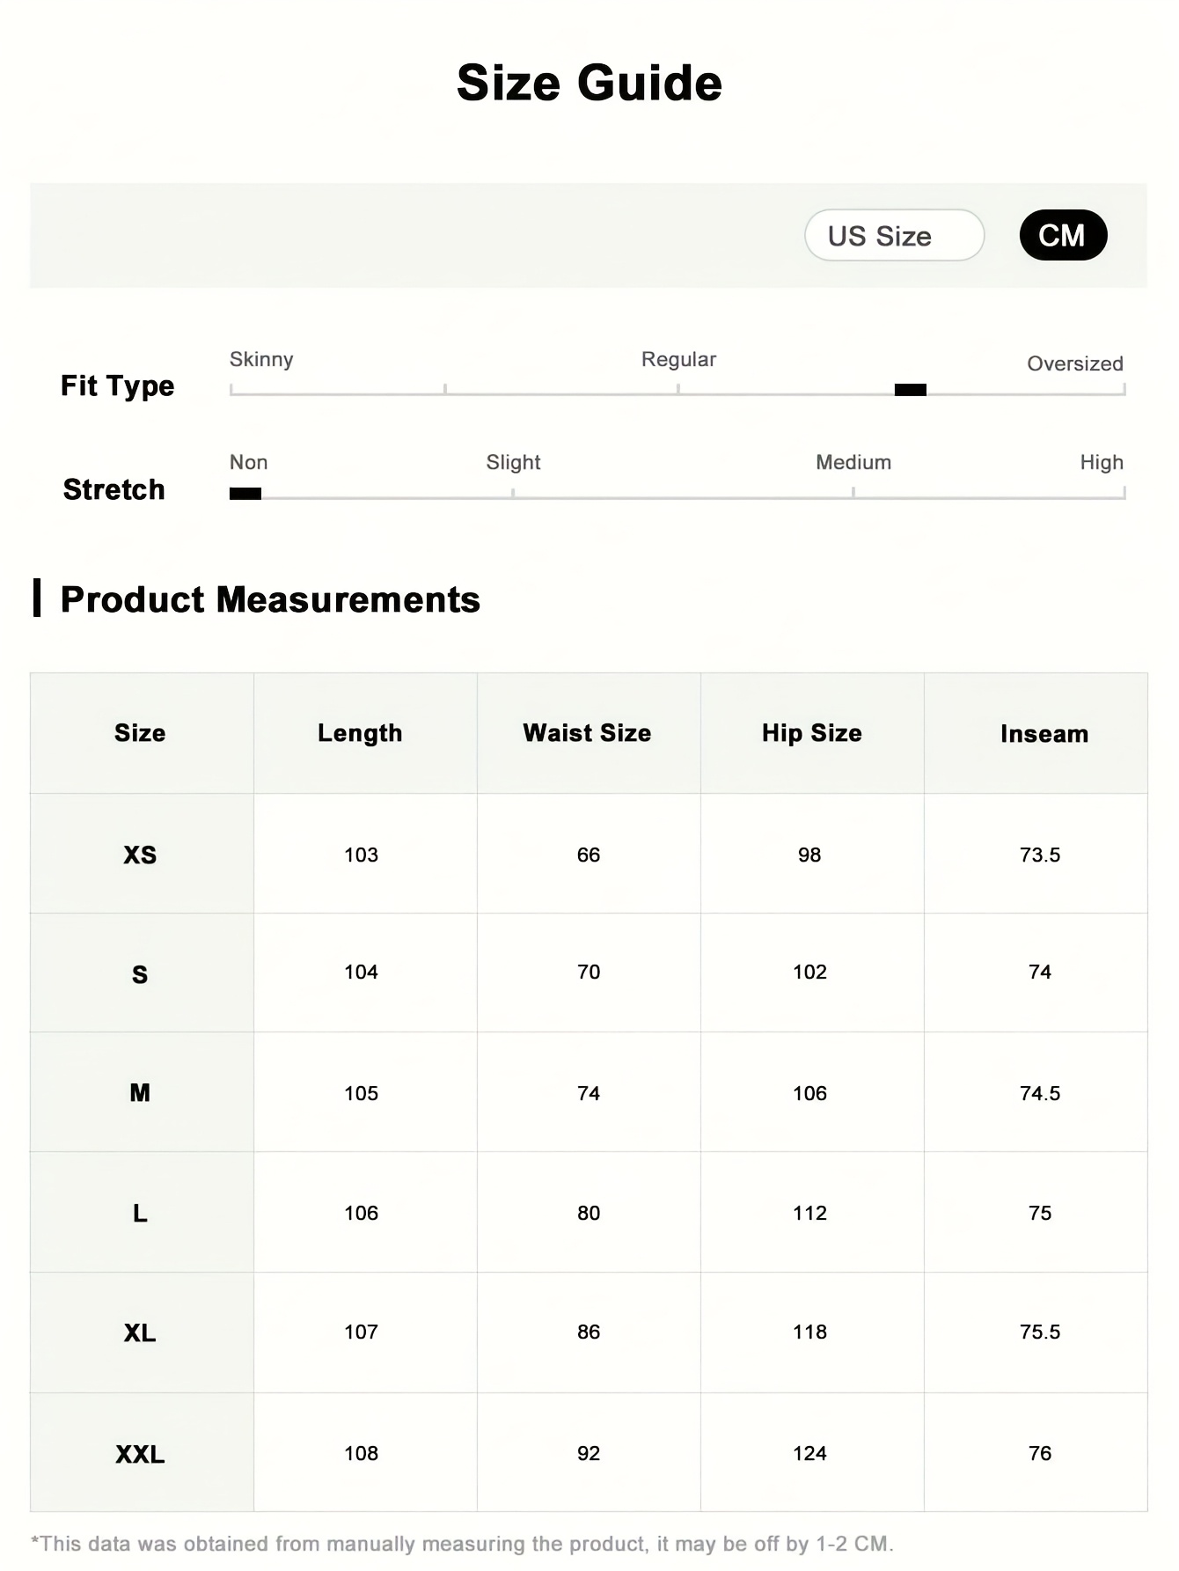Click the Inseam column header

tap(1044, 734)
